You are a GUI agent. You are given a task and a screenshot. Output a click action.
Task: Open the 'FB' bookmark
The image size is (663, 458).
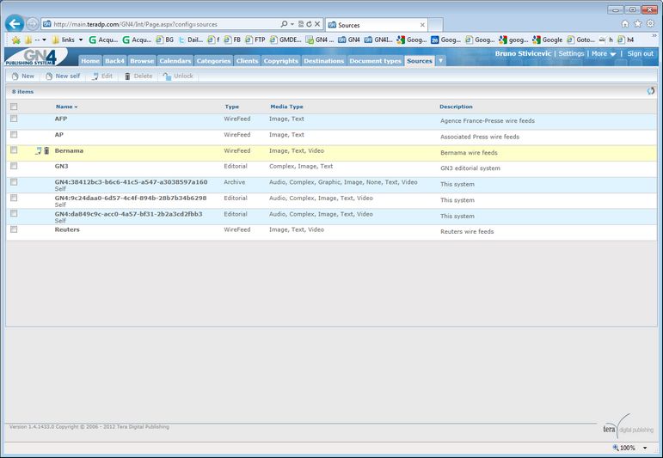click(232, 40)
